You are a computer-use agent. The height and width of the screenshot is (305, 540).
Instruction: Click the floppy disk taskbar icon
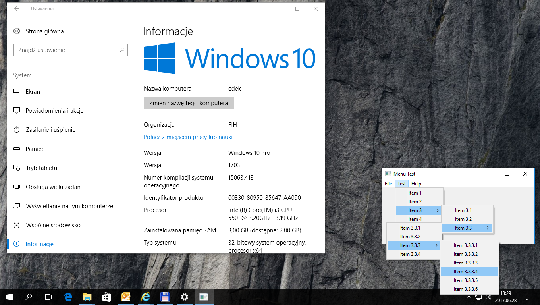pyautogui.click(x=165, y=297)
